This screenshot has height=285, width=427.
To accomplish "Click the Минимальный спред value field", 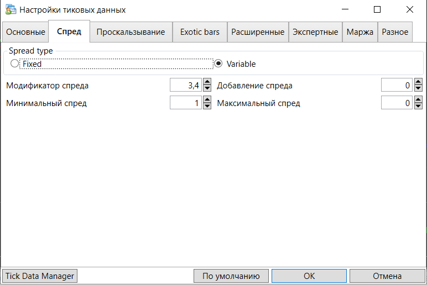I will click(x=186, y=103).
